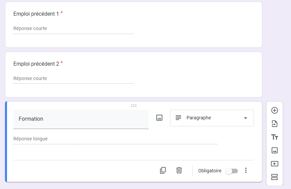Add a new question from sidebar
Viewport: 291px width, 189px height.
tap(275, 110)
